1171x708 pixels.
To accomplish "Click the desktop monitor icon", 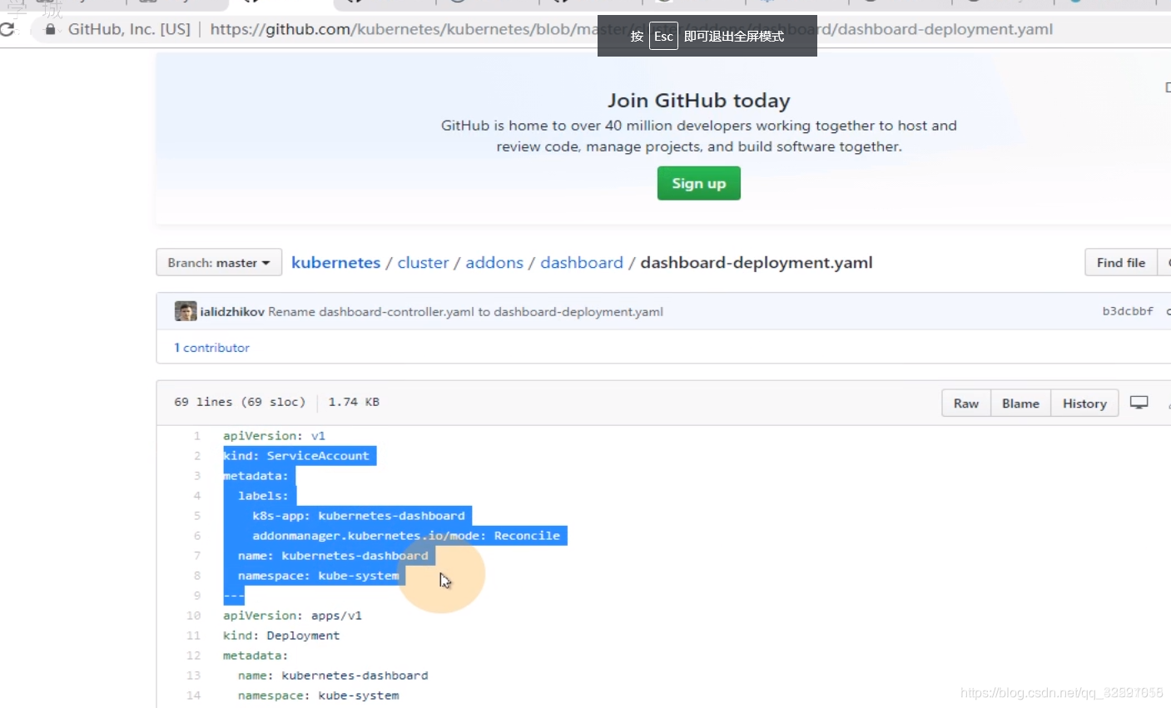I will coord(1139,403).
